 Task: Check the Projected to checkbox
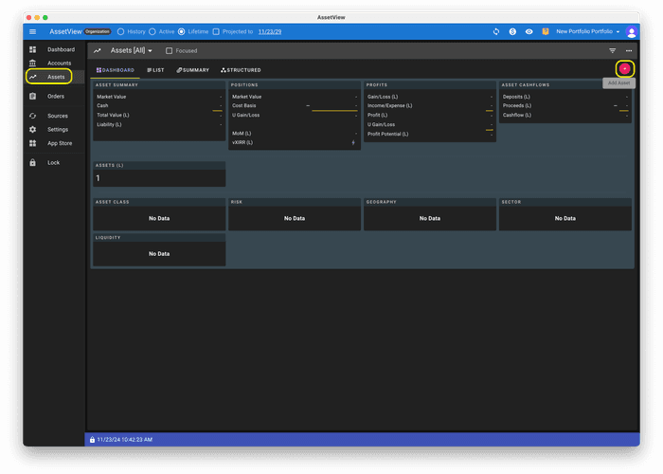[x=216, y=31]
